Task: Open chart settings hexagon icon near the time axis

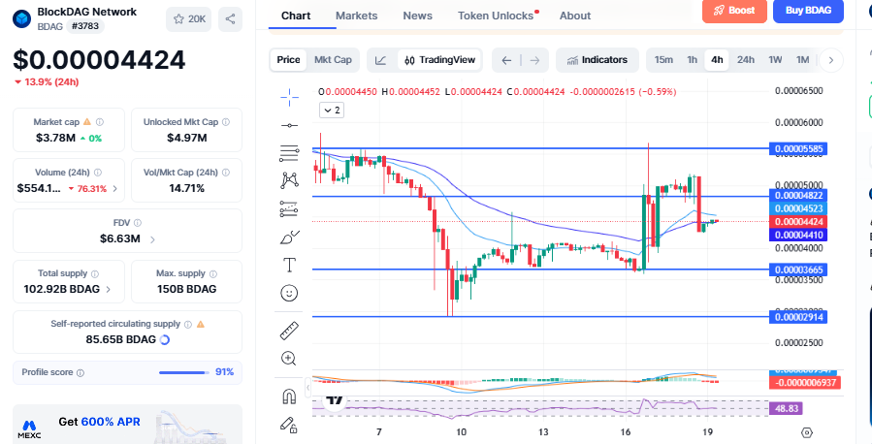Action: (x=807, y=432)
